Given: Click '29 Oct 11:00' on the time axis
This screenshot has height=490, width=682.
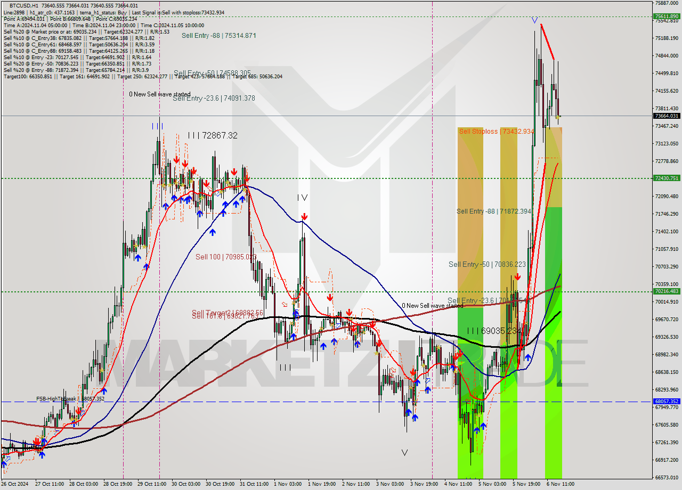Looking at the screenshot, I should pos(152,484).
